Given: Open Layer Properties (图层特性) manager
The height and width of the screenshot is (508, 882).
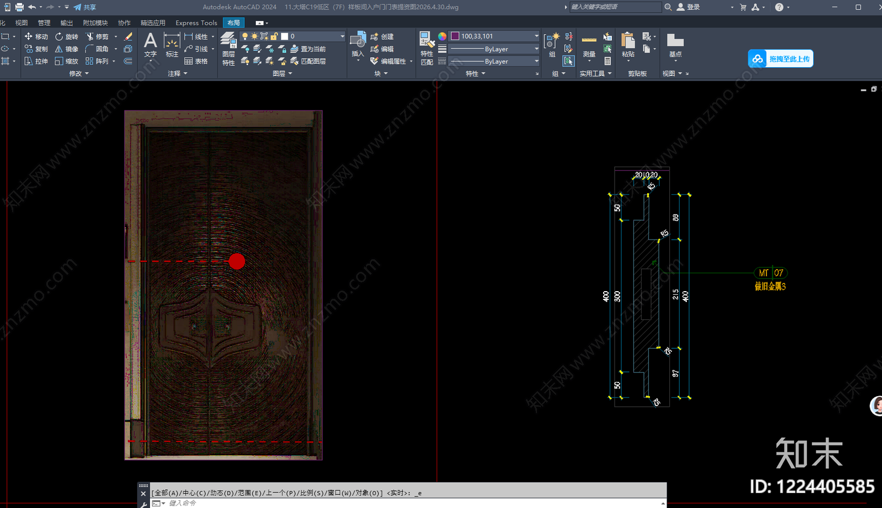Looking at the screenshot, I should [x=228, y=48].
